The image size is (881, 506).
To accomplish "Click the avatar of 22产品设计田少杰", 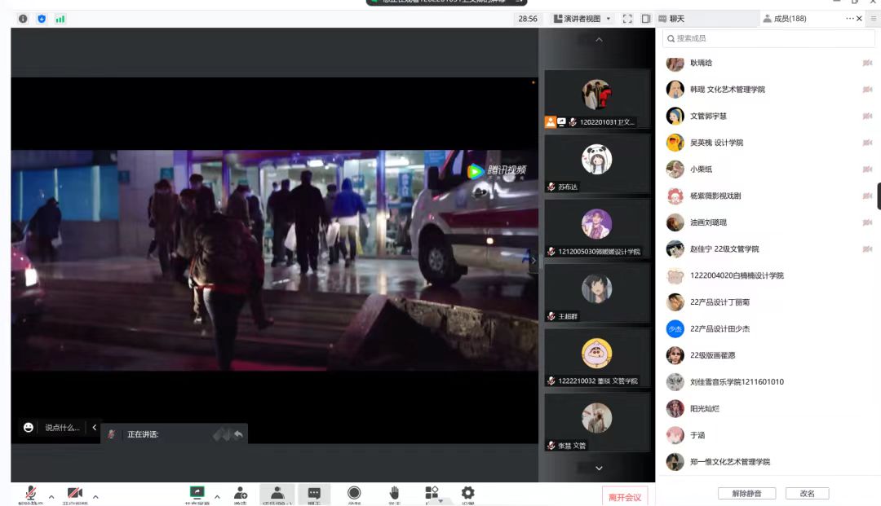I will (x=675, y=328).
